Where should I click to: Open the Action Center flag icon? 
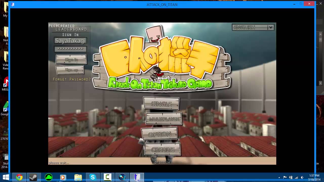285,177
